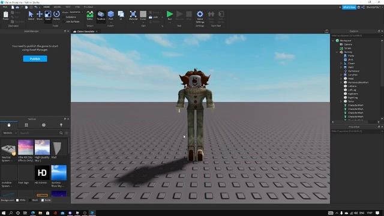
Task: Click the Paste clipboard icon
Action: [x=5, y=15]
